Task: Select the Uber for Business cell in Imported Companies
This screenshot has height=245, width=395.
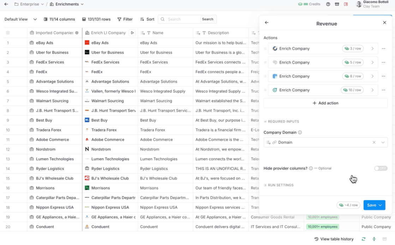Action: click(54, 52)
